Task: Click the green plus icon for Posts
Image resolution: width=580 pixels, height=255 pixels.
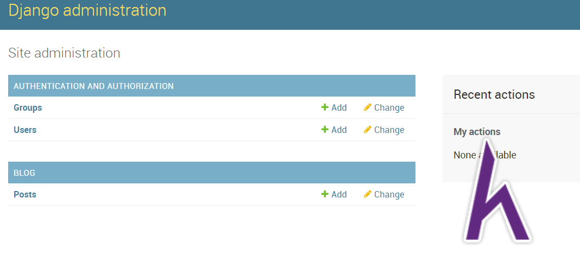Action: (x=325, y=194)
